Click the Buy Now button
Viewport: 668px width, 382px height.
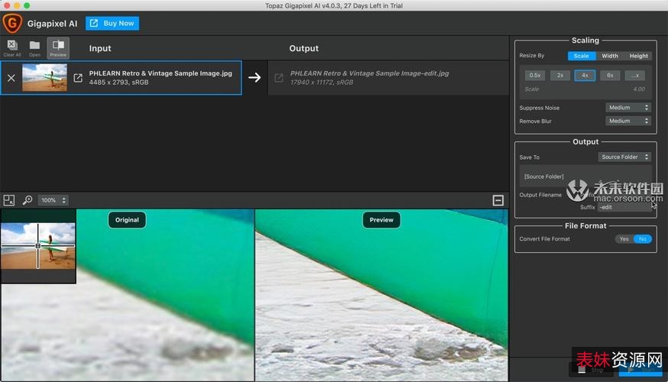click(x=112, y=23)
